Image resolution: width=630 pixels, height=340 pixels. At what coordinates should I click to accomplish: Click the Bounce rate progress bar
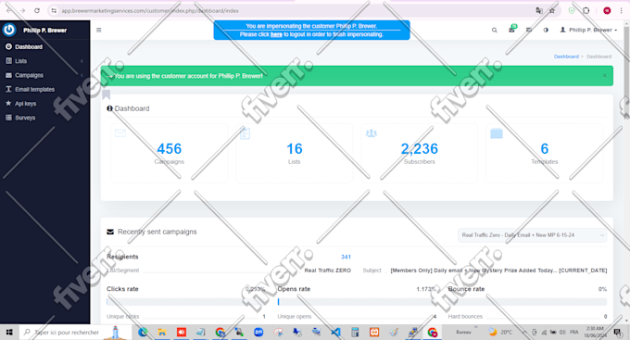tap(527, 301)
